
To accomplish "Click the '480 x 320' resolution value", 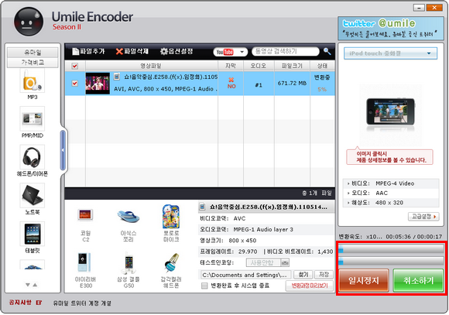I will (x=389, y=203).
